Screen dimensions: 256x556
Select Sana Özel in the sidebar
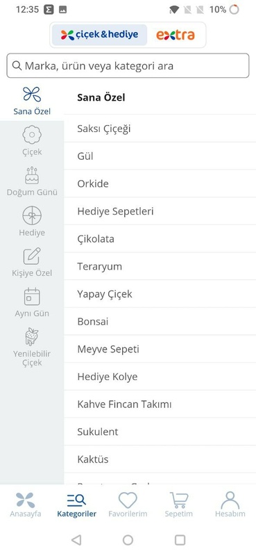32,101
